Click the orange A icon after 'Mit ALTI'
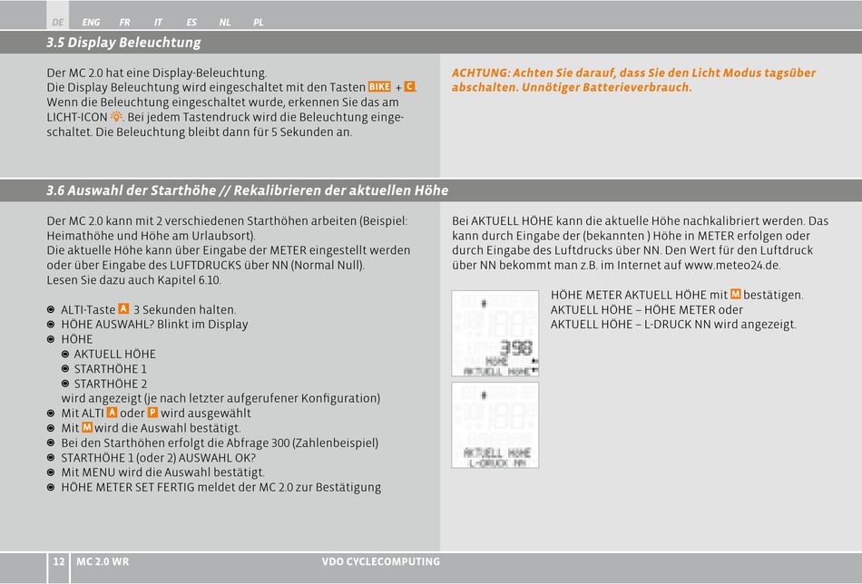862x584 pixels. (x=113, y=412)
